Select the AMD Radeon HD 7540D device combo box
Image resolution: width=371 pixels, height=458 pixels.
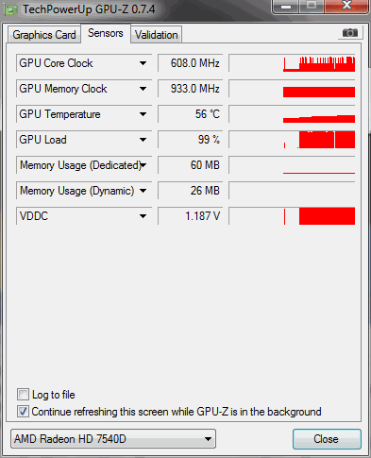[x=113, y=438]
